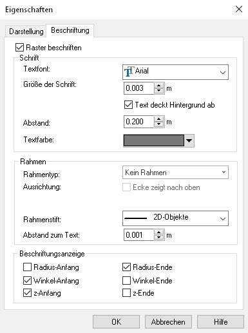
Task: Decrease the Abstand zum Text value
Action: [158, 238]
